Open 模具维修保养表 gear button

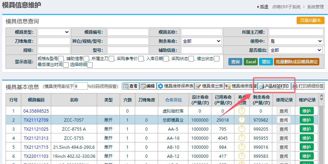pyautogui.click(x=175, y=86)
